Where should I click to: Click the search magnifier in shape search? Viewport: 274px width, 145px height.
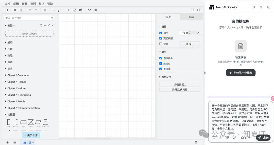pos(52,18)
